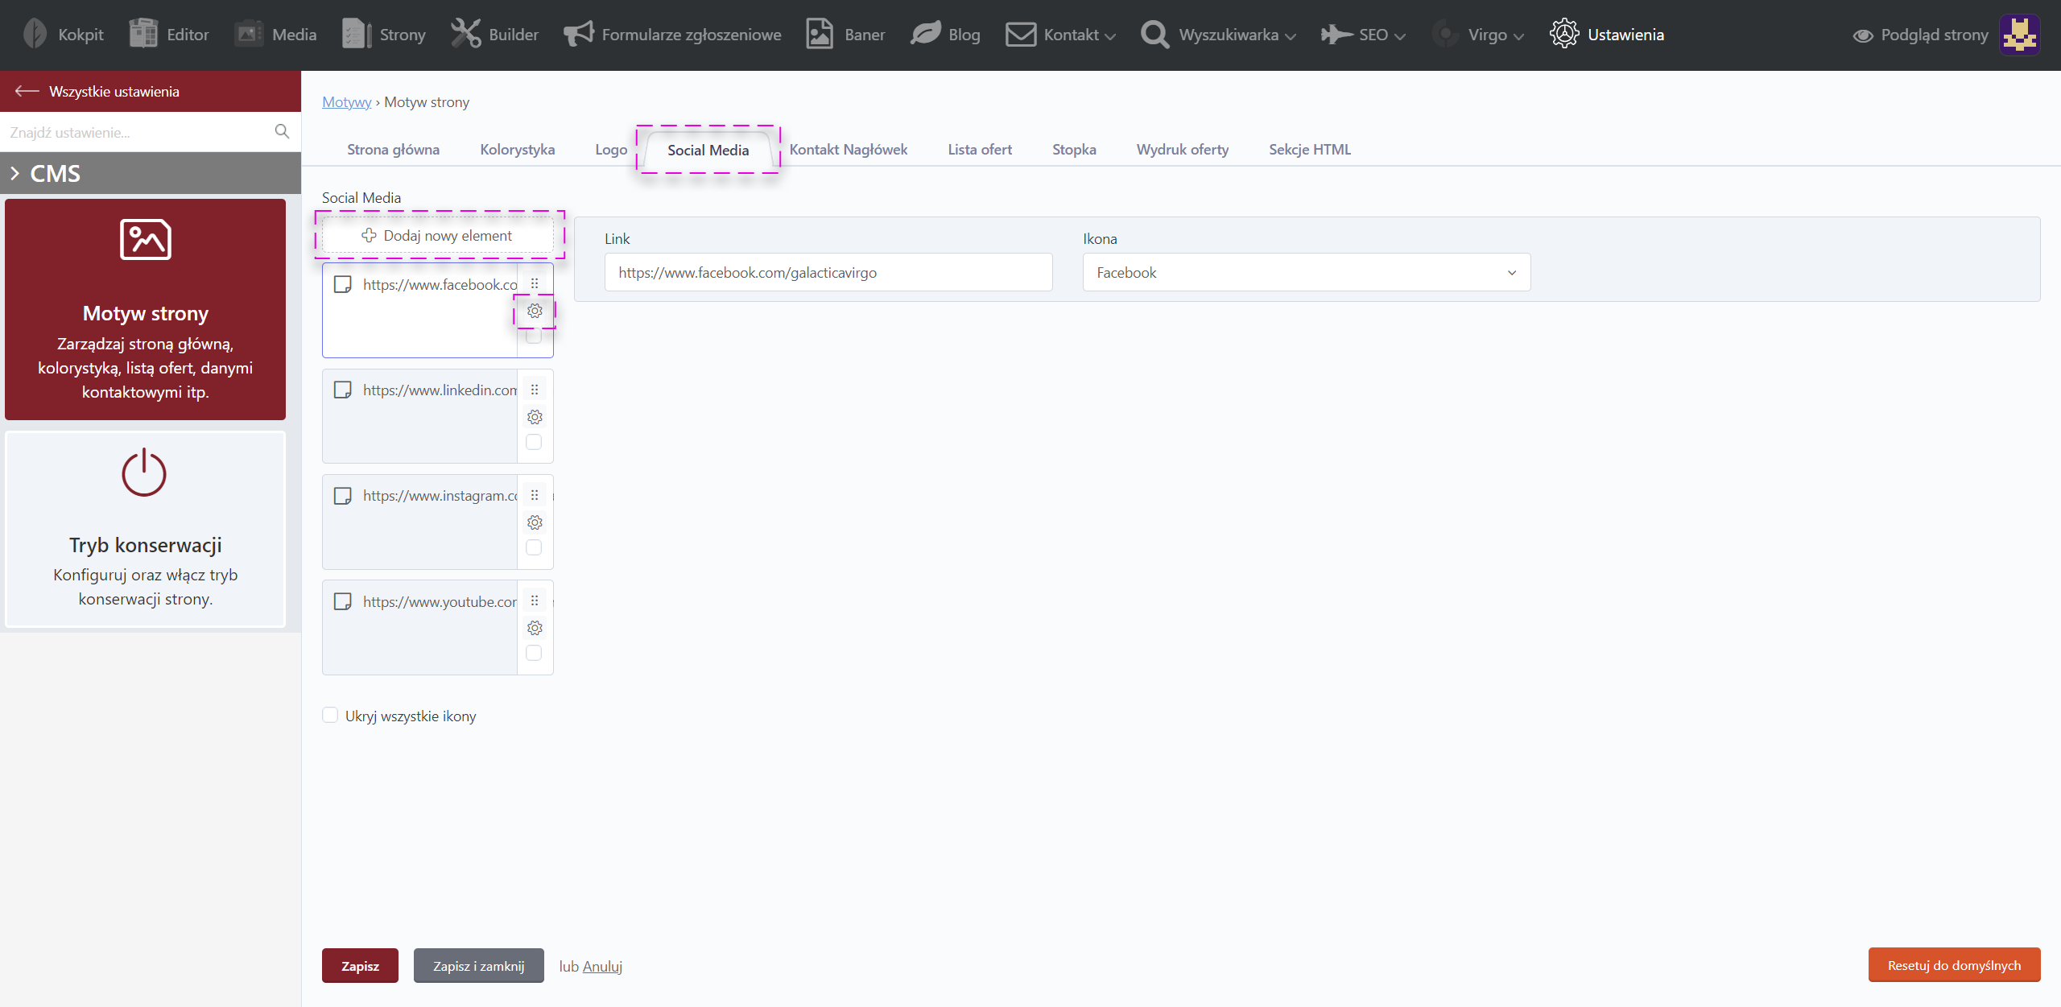Tick checkbox on YouTube entry
Viewport: 2061px width, 1007px height.
534,653
